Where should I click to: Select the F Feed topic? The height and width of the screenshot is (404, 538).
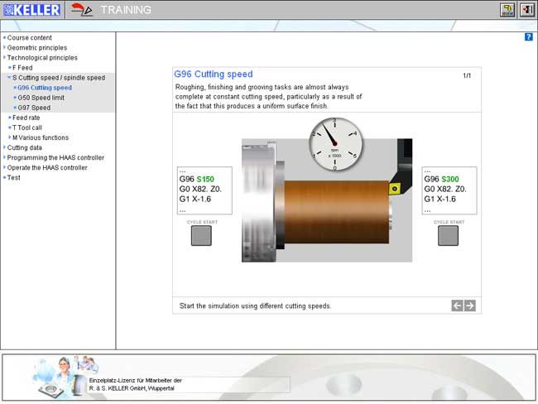pyautogui.click(x=22, y=67)
